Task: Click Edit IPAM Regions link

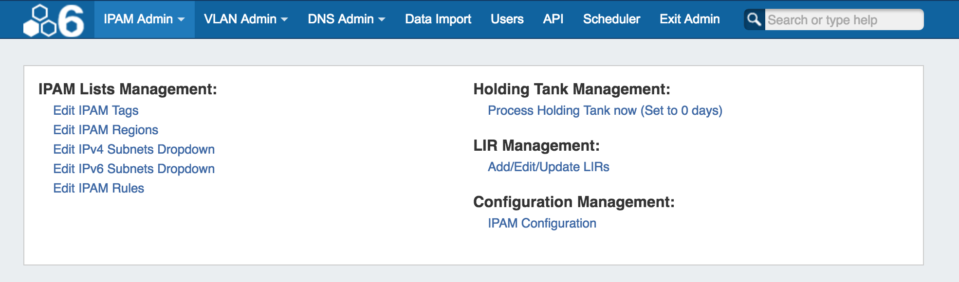Action: (106, 130)
